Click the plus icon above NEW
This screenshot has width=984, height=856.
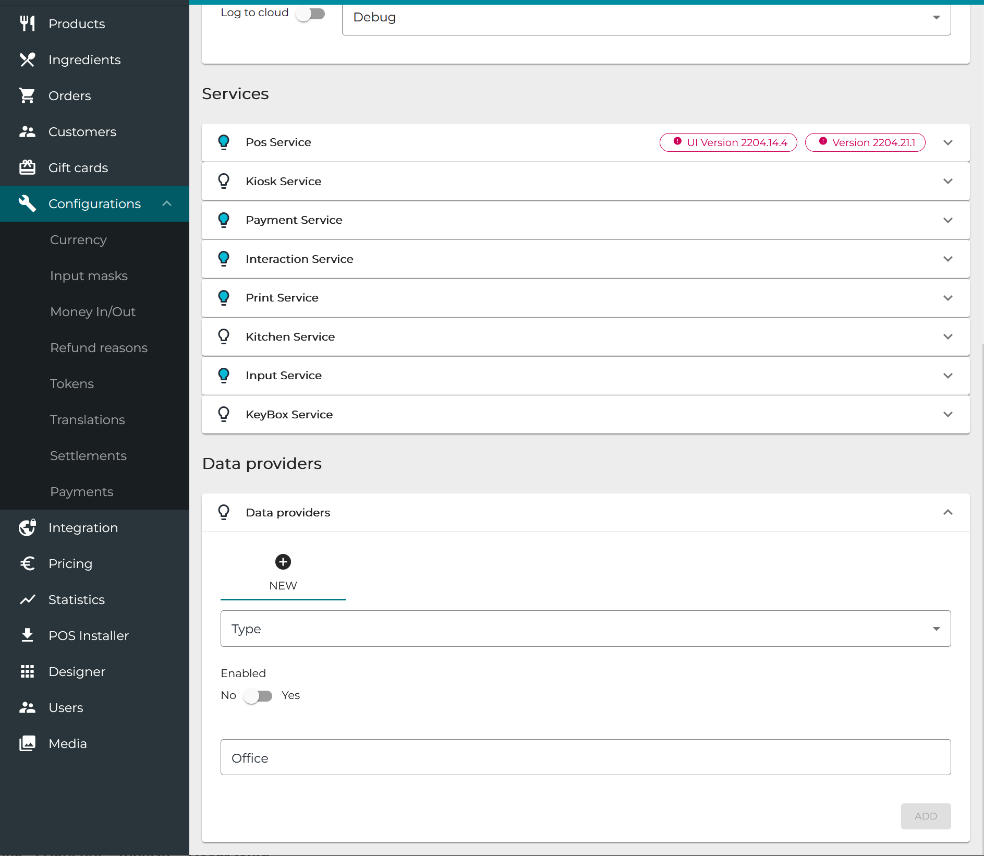tap(283, 562)
